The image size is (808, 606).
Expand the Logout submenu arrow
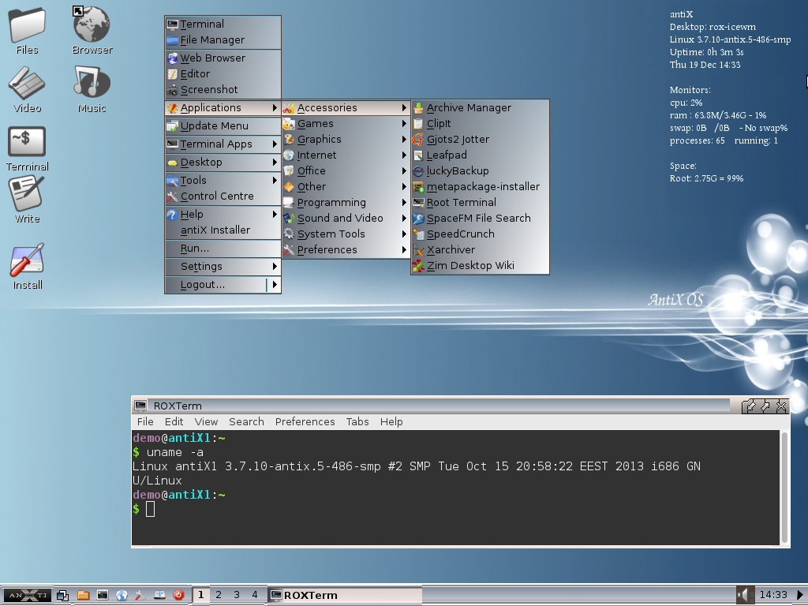coord(274,285)
